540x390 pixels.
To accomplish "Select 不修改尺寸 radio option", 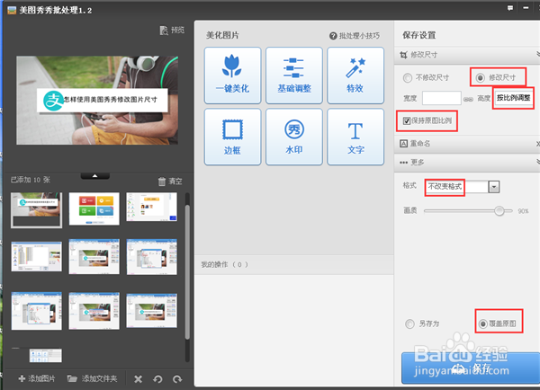I will [x=408, y=77].
